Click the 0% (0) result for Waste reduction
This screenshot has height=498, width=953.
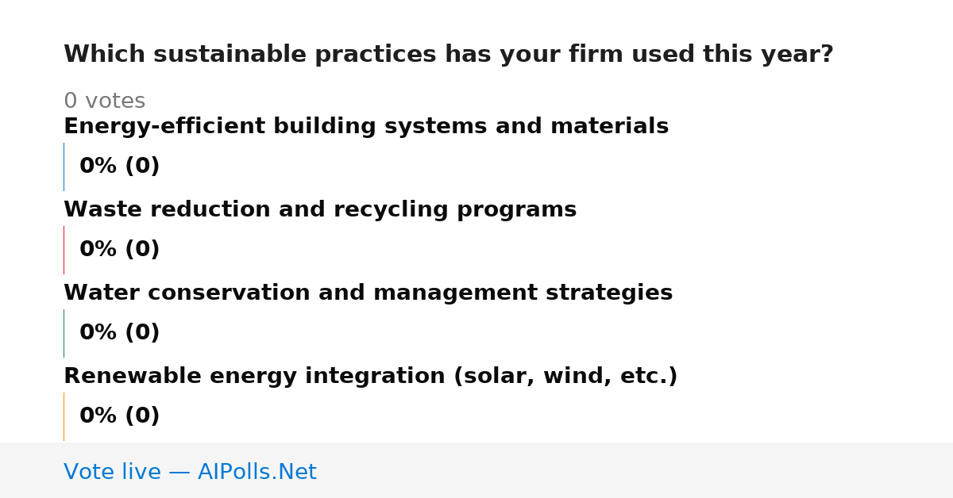click(120, 250)
